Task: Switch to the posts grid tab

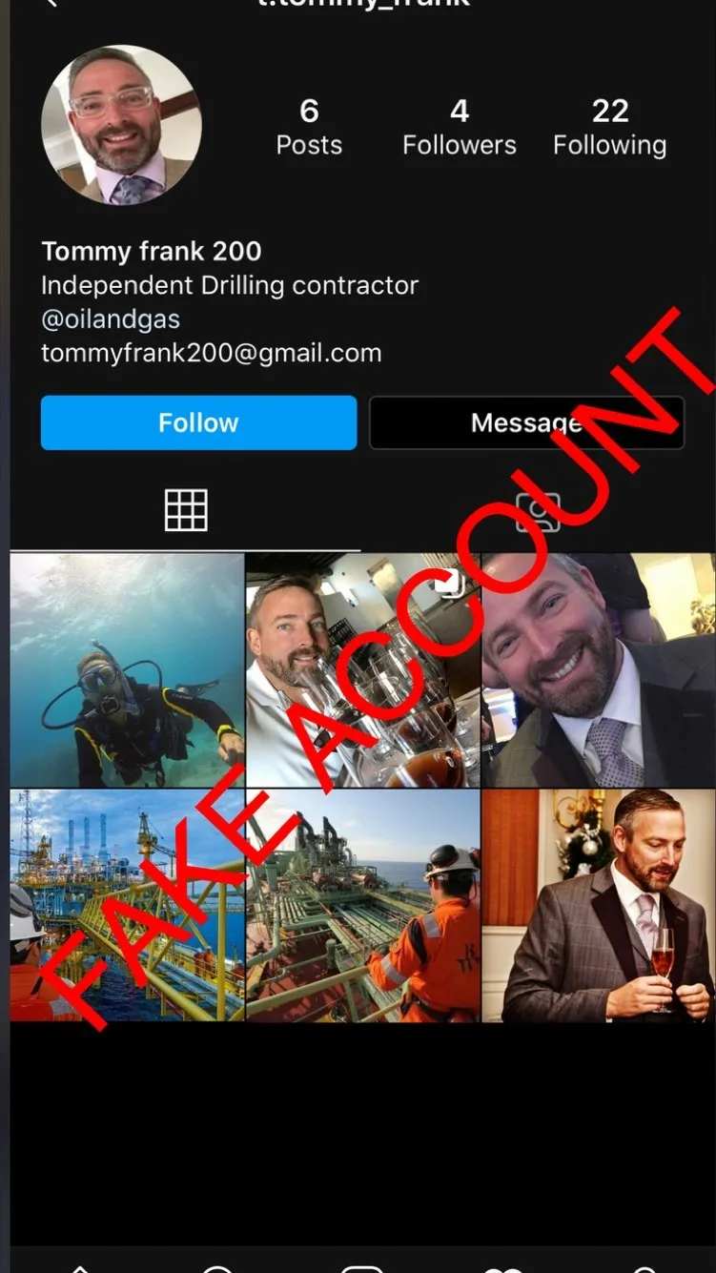Action: pyautogui.click(x=186, y=510)
